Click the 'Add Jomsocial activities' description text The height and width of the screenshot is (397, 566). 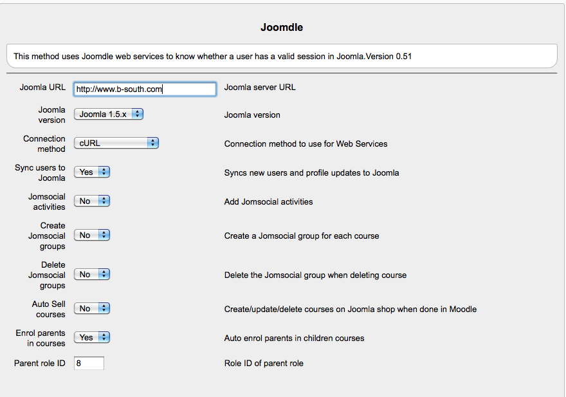[x=268, y=202]
